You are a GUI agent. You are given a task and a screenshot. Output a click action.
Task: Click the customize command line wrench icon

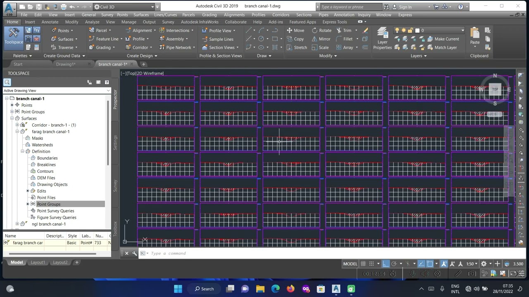point(134,253)
